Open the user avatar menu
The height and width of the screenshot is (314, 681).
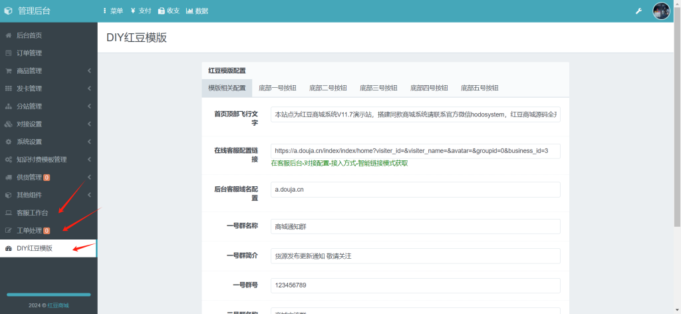(662, 11)
